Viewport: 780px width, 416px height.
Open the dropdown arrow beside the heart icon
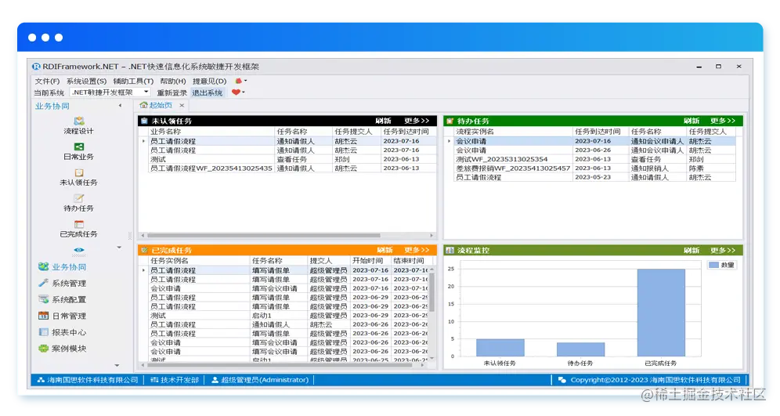pyautogui.click(x=244, y=92)
